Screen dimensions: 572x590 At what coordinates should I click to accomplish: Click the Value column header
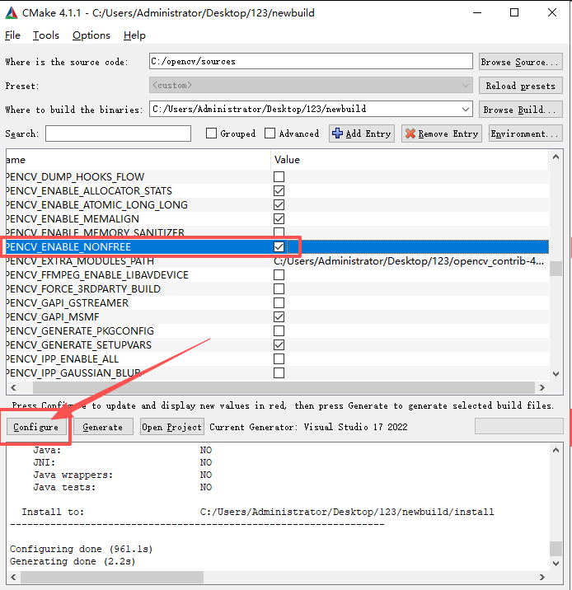[x=410, y=160]
